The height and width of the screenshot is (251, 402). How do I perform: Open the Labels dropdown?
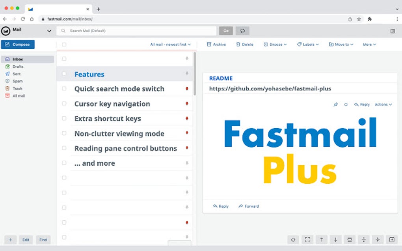point(308,44)
